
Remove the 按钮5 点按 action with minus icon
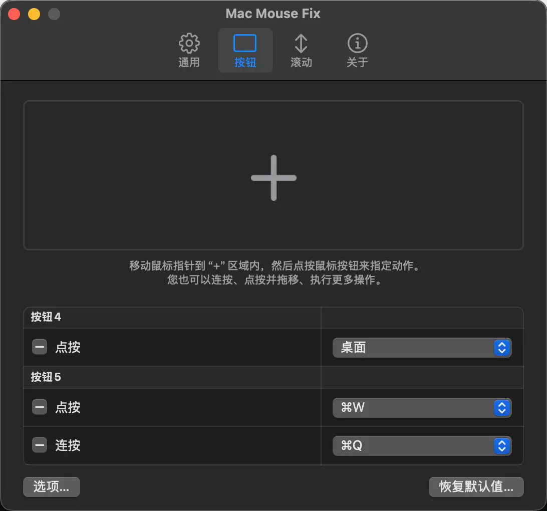tap(40, 407)
